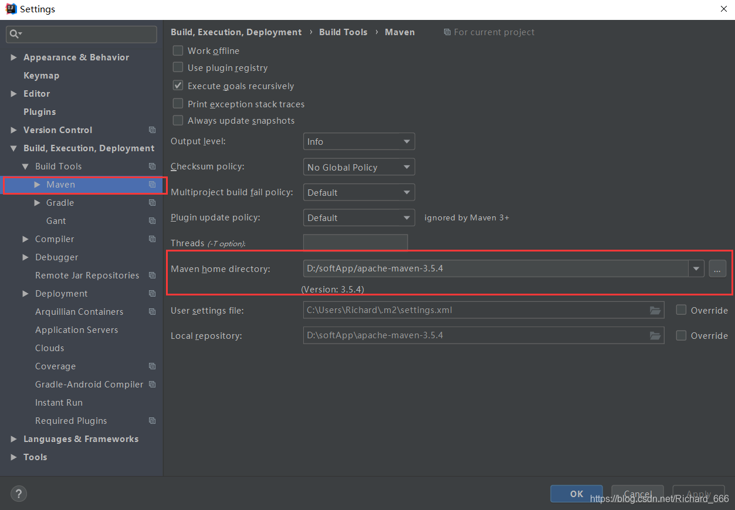Viewport: 735px width, 510px height.
Task: Click folder icon in User settings file field
Action: click(x=655, y=310)
